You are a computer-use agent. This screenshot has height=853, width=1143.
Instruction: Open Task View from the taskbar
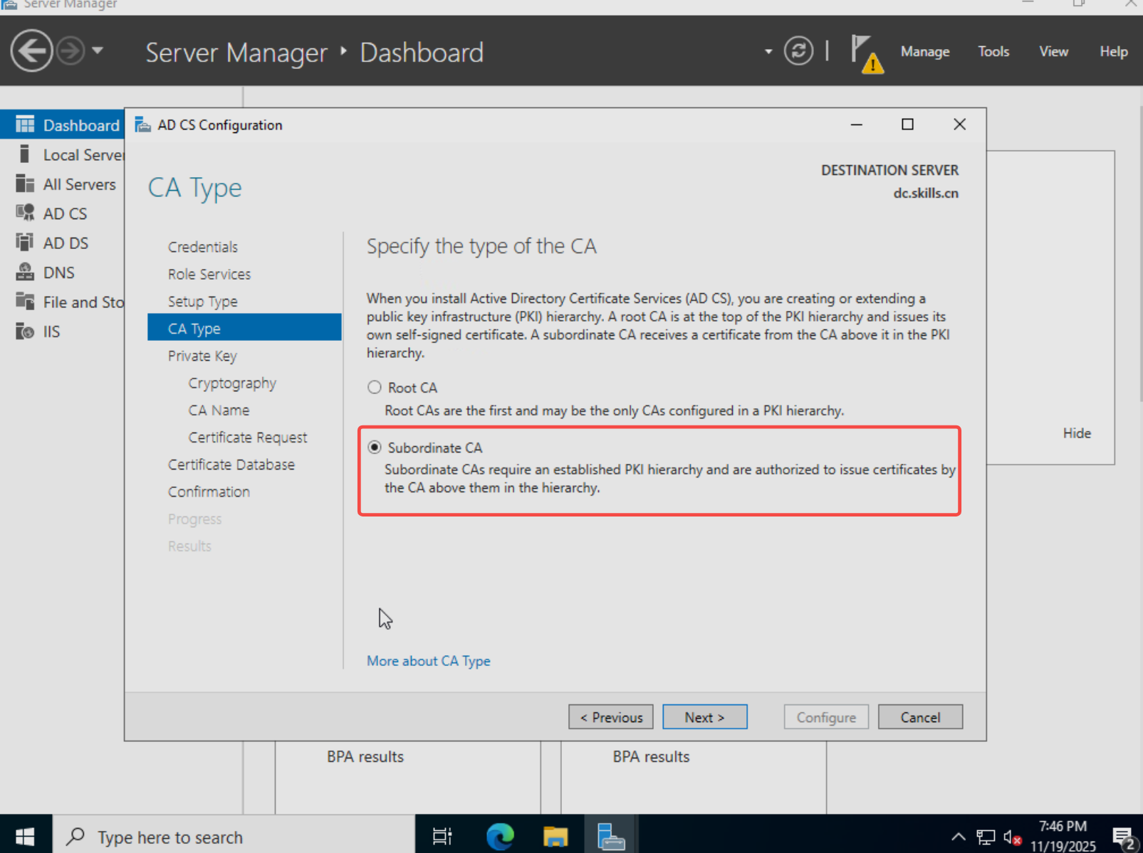point(442,837)
